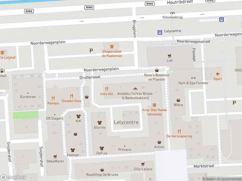Viewport: 242px width, 181px height.
Task: Click the Action store basket icon
Action: click(x=159, y=142)
